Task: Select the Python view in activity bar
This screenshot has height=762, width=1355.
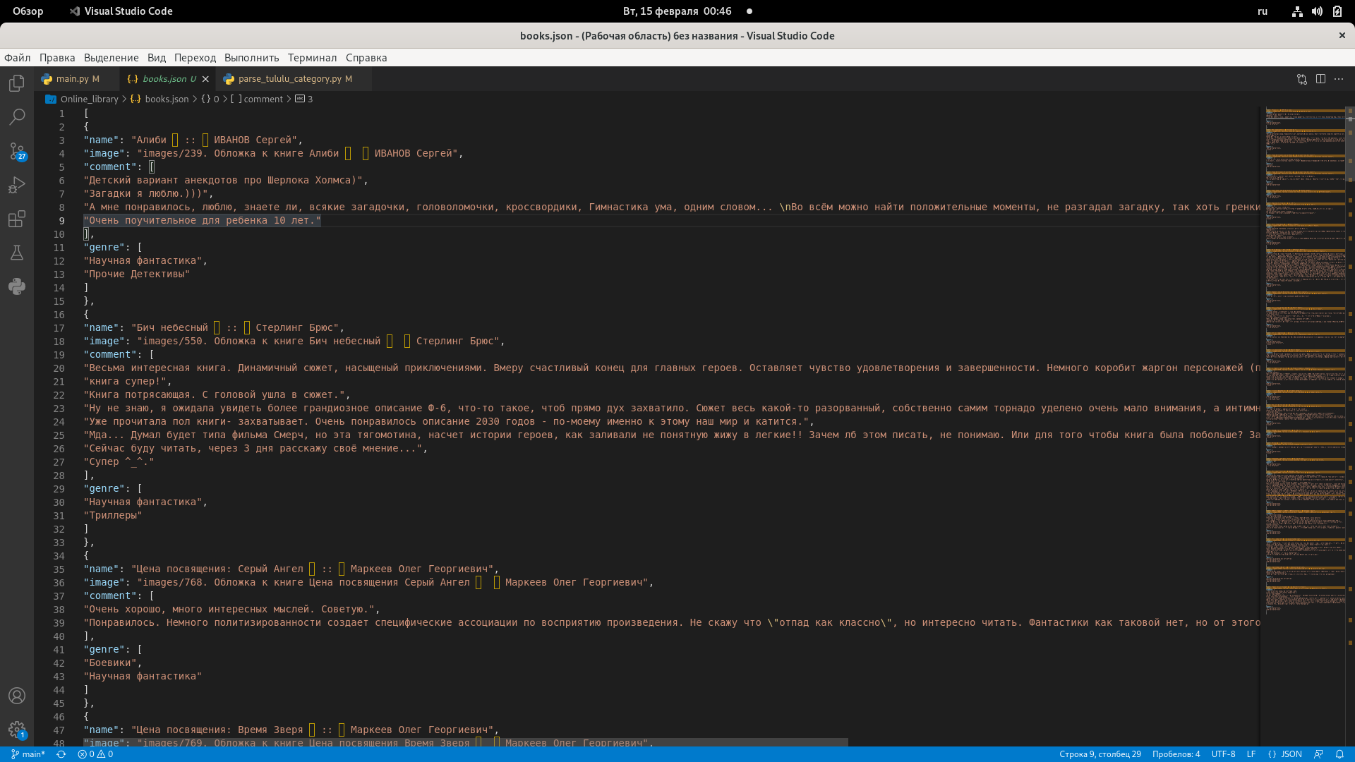Action: (x=16, y=286)
